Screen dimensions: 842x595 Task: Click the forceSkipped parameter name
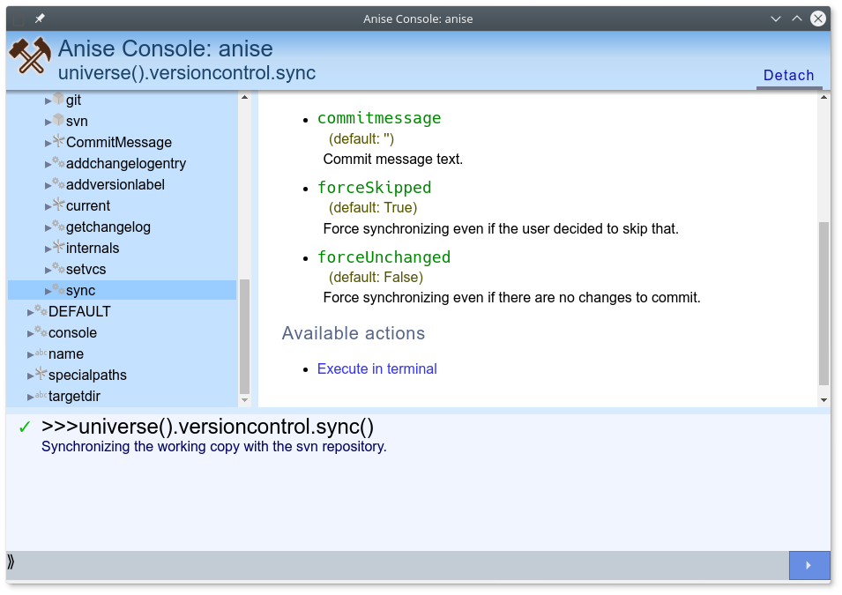(375, 187)
